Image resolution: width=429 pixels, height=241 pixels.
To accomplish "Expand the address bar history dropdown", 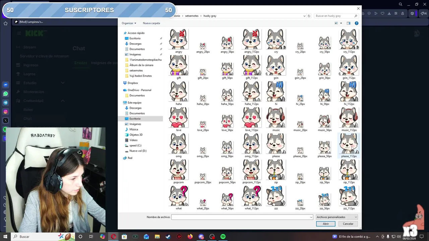I will click(x=304, y=16).
